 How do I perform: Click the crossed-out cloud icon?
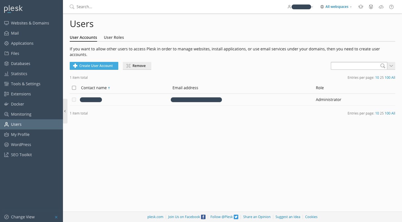(381, 7)
